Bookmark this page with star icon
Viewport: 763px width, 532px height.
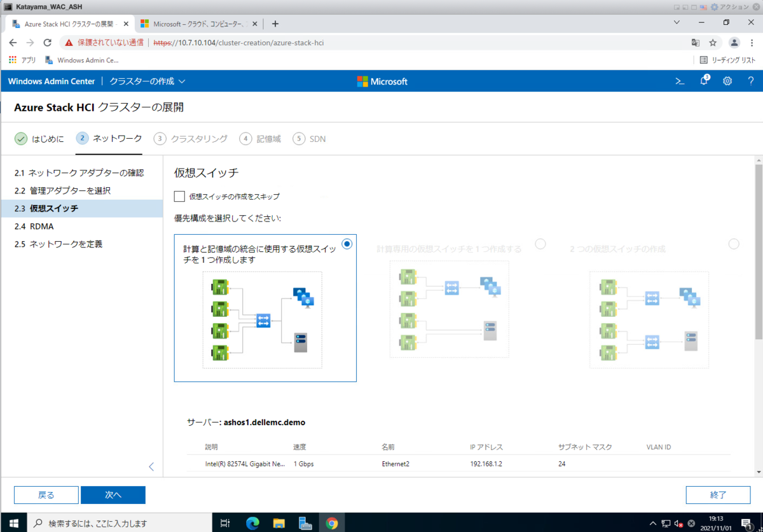[713, 43]
